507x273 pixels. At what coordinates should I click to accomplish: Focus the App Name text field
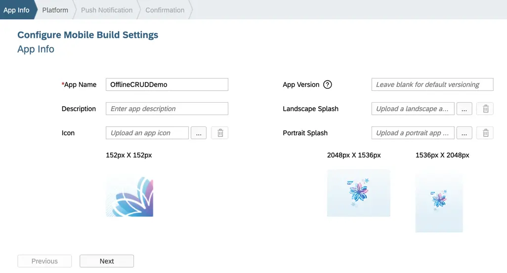[167, 84]
